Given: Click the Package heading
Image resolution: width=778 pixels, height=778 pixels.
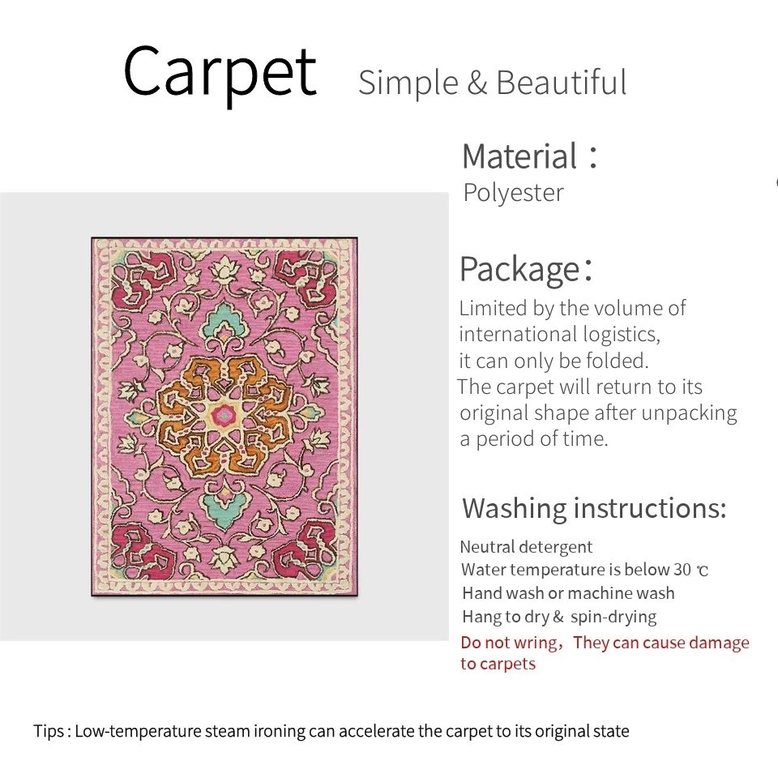Looking at the screenshot, I should (x=525, y=269).
